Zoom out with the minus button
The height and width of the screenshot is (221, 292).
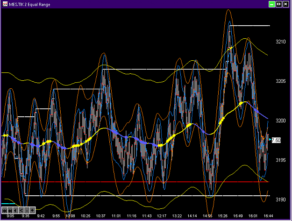[x=27, y=211]
